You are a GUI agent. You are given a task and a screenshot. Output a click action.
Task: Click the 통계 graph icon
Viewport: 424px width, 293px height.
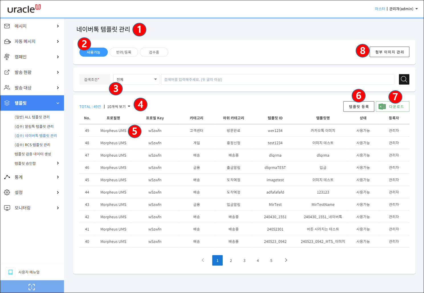pos(7,177)
